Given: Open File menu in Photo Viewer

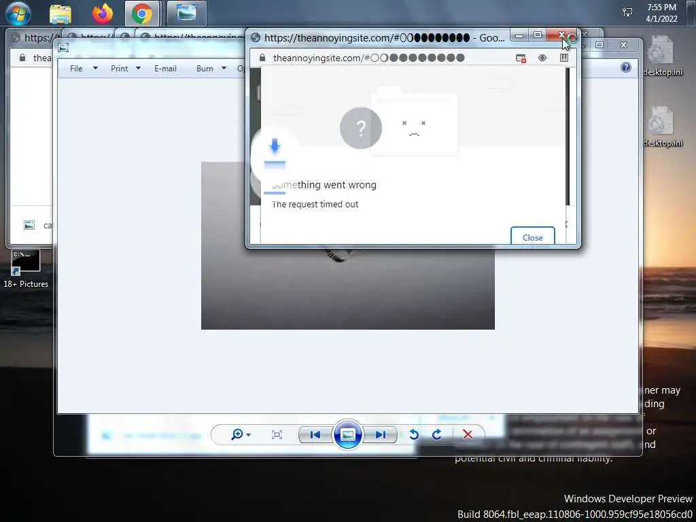Looking at the screenshot, I should pyautogui.click(x=76, y=69).
